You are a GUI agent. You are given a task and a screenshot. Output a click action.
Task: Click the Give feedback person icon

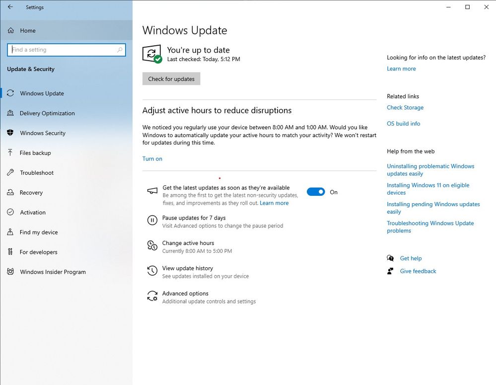pos(390,271)
